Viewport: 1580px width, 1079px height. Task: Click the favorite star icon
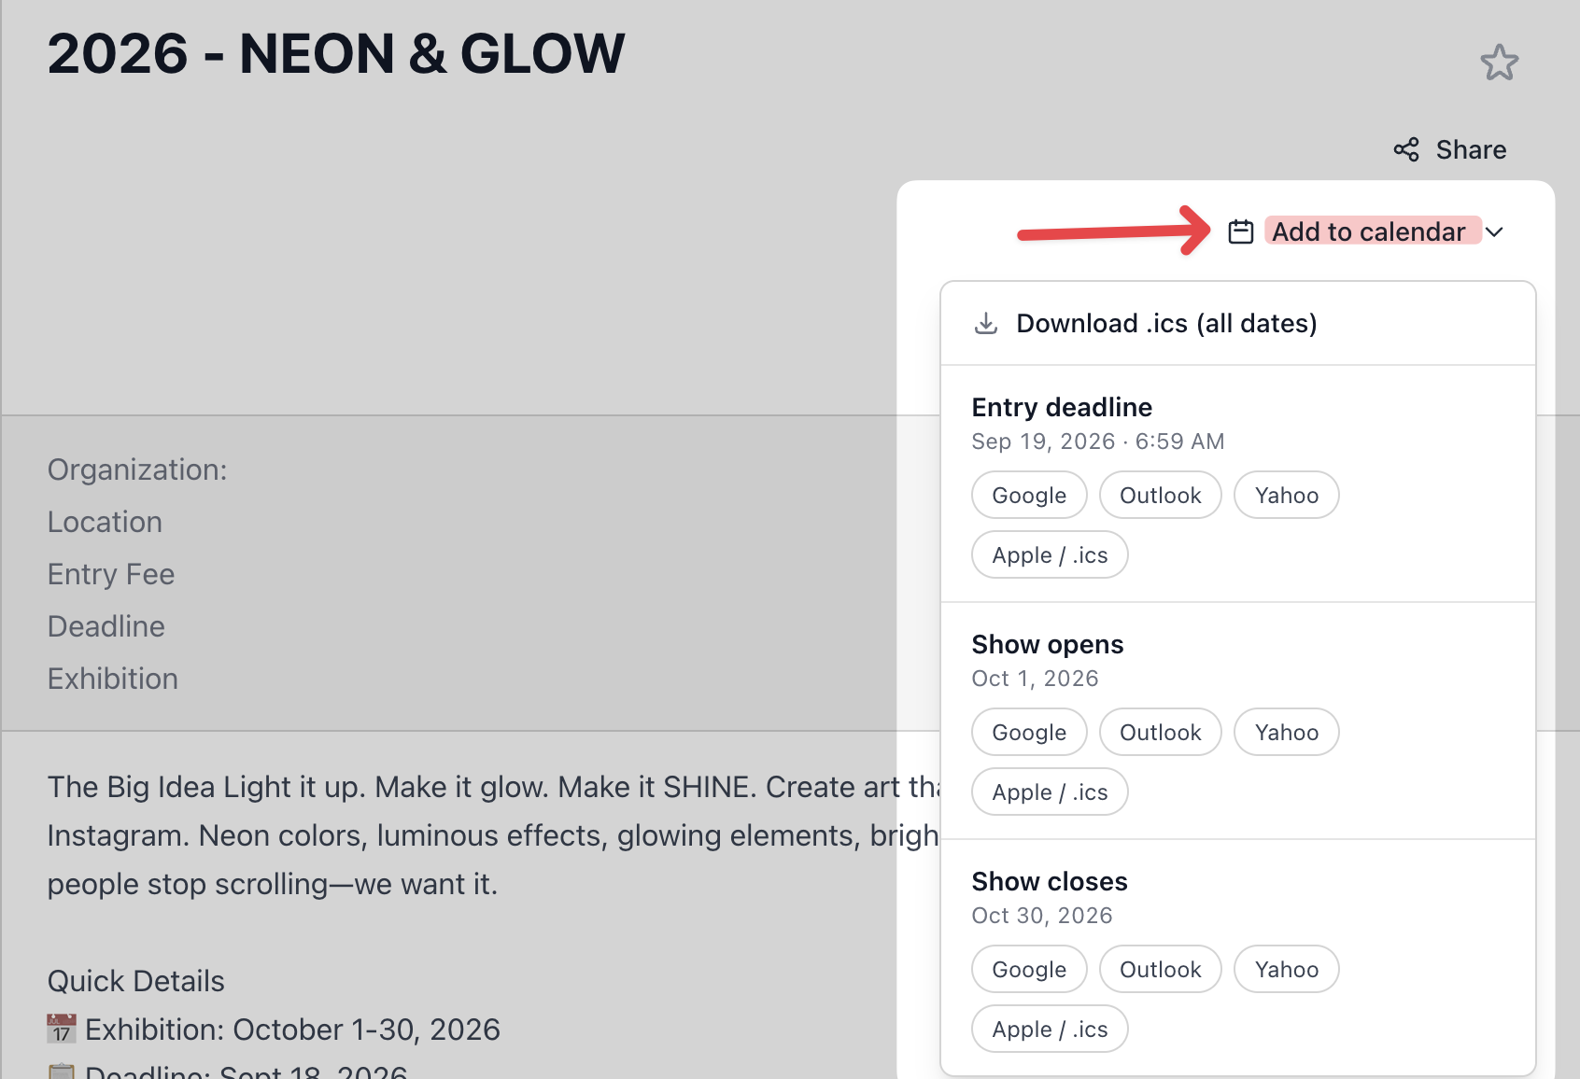tap(1500, 63)
